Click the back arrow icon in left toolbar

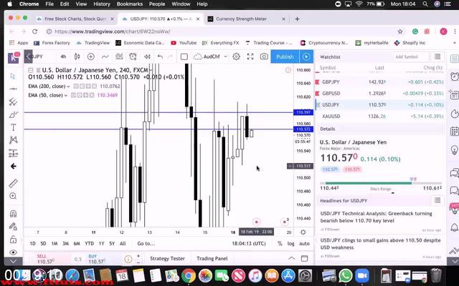[13, 166]
